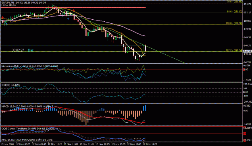Click the red sell arrow at chart's left edge

point(2,17)
